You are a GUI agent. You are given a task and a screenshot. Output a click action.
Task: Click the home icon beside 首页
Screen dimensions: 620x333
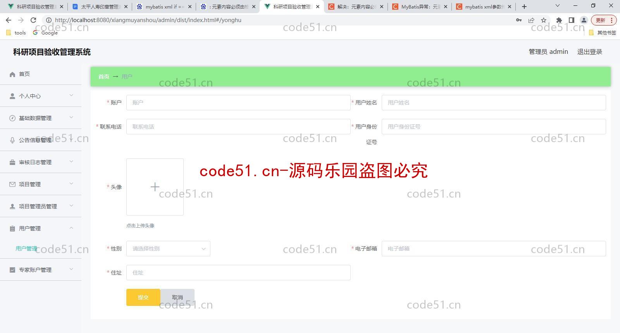click(12, 74)
